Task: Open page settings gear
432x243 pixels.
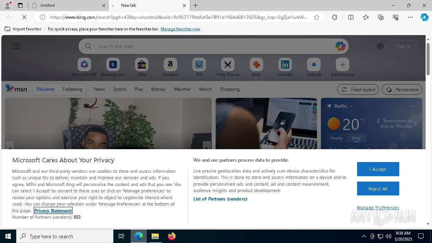Action: pyautogui.click(x=380, y=46)
